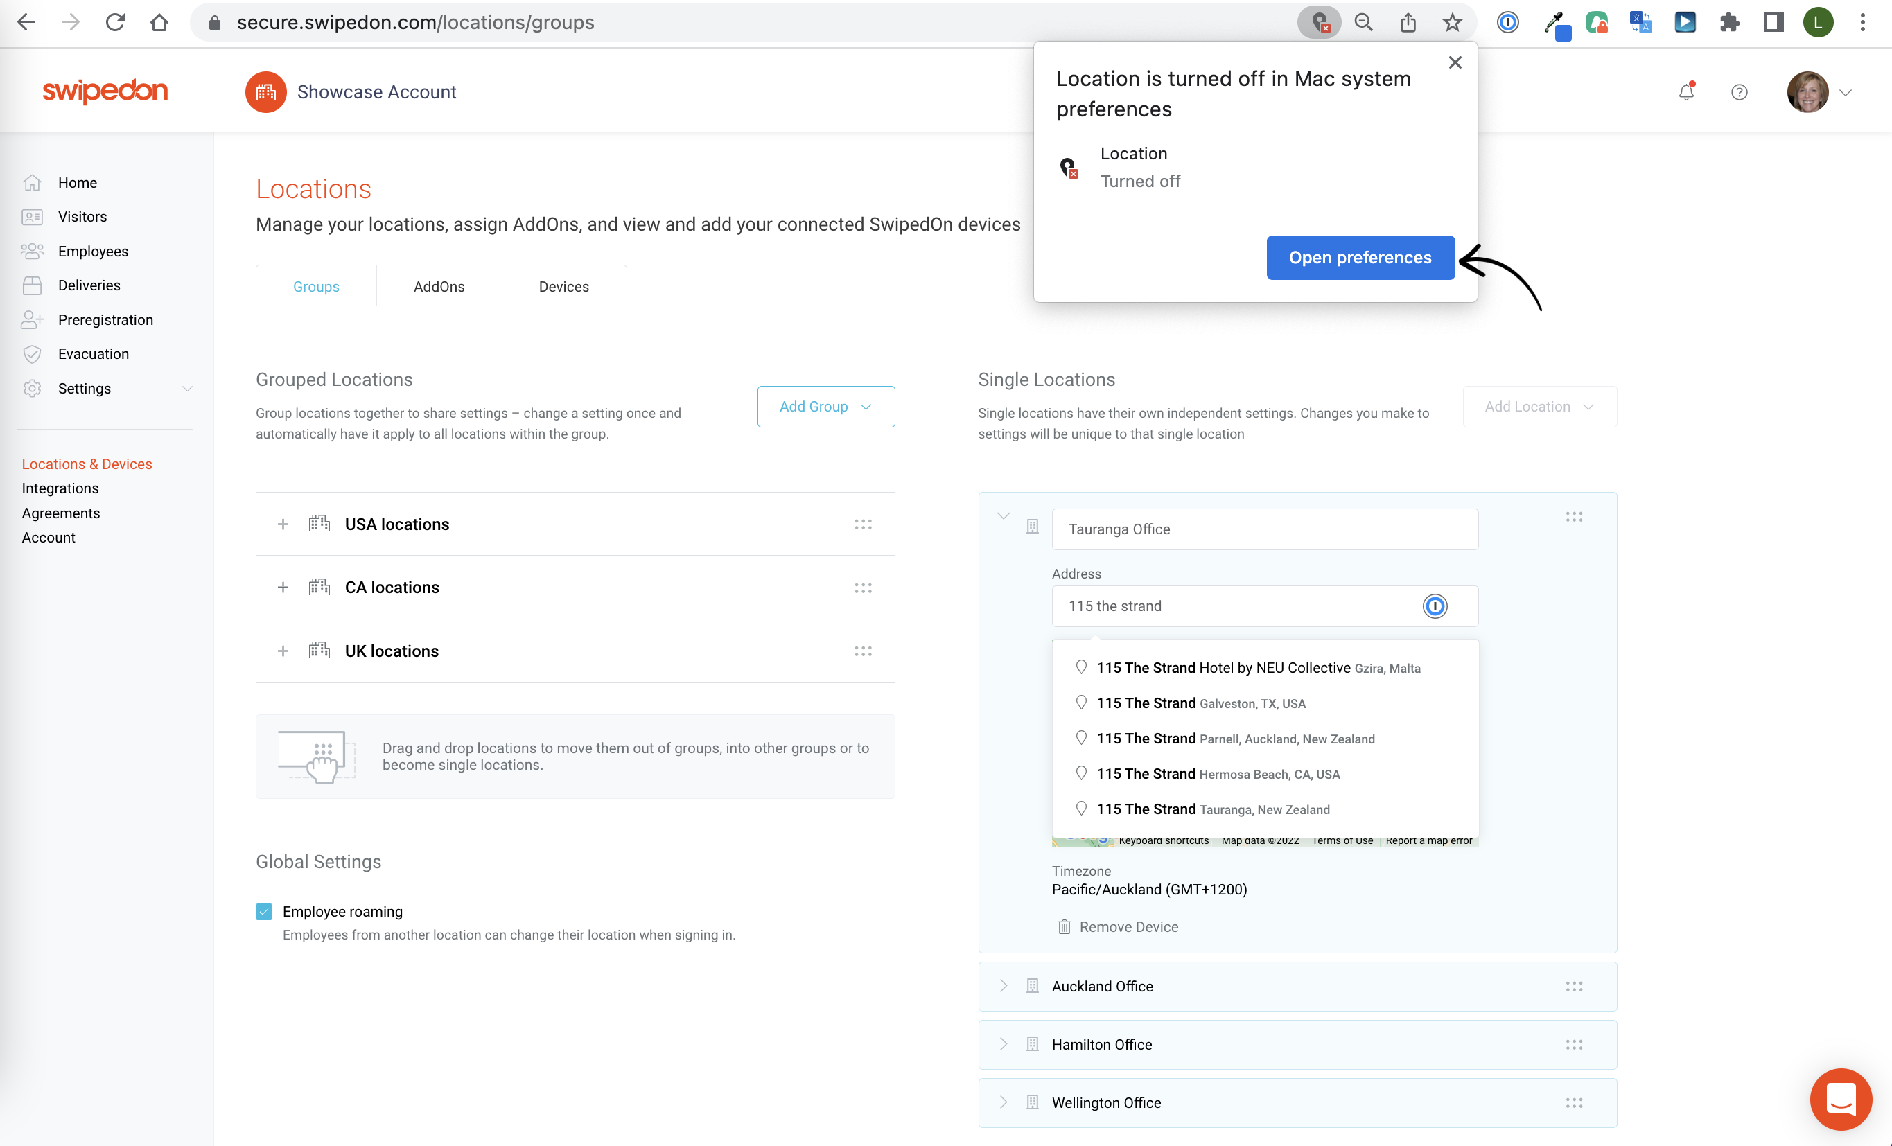Open user profile dropdown

pyautogui.click(x=1845, y=92)
